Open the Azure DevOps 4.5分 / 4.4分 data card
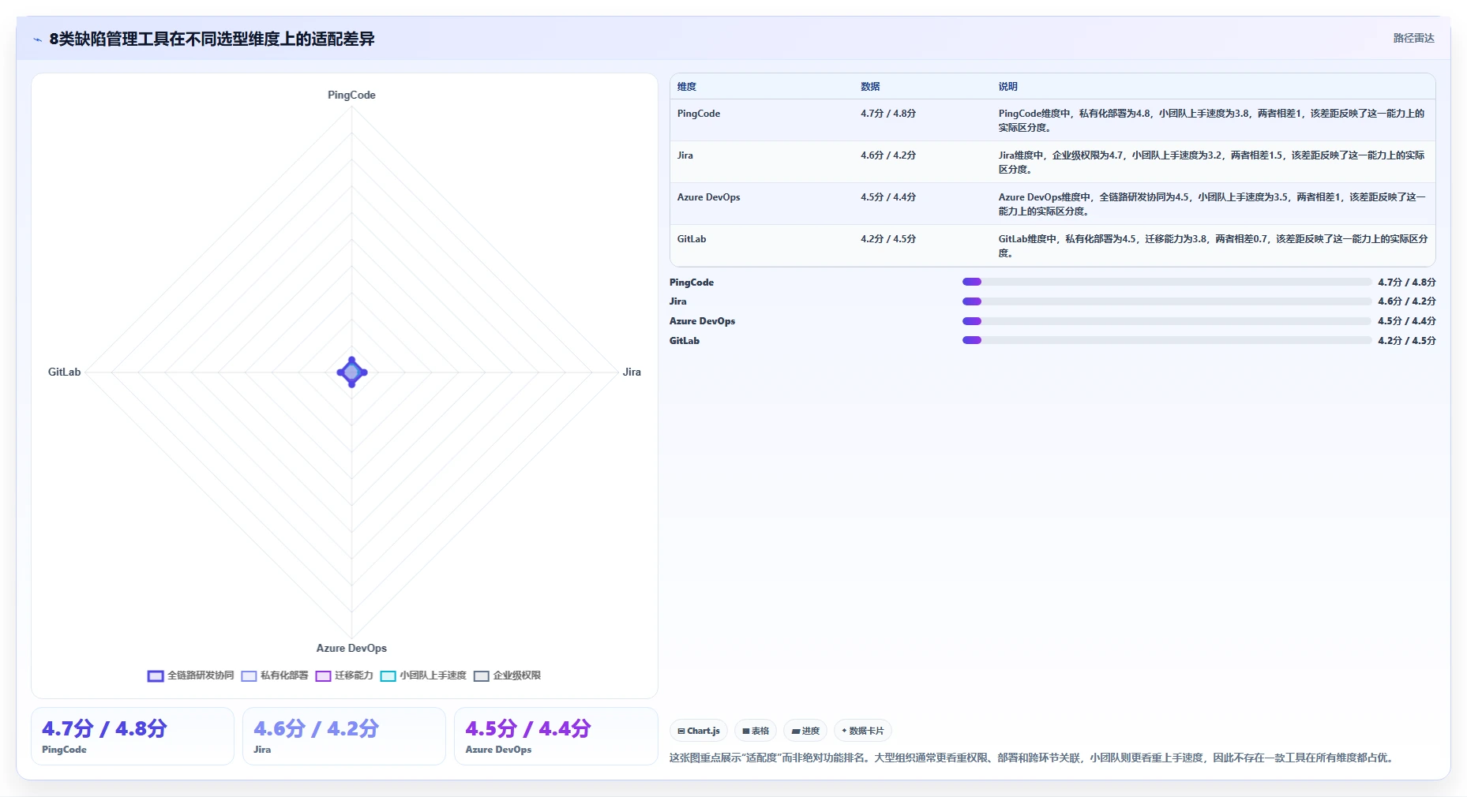The width and height of the screenshot is (1467, 797). pyautogui.click(x=556, y=736)
